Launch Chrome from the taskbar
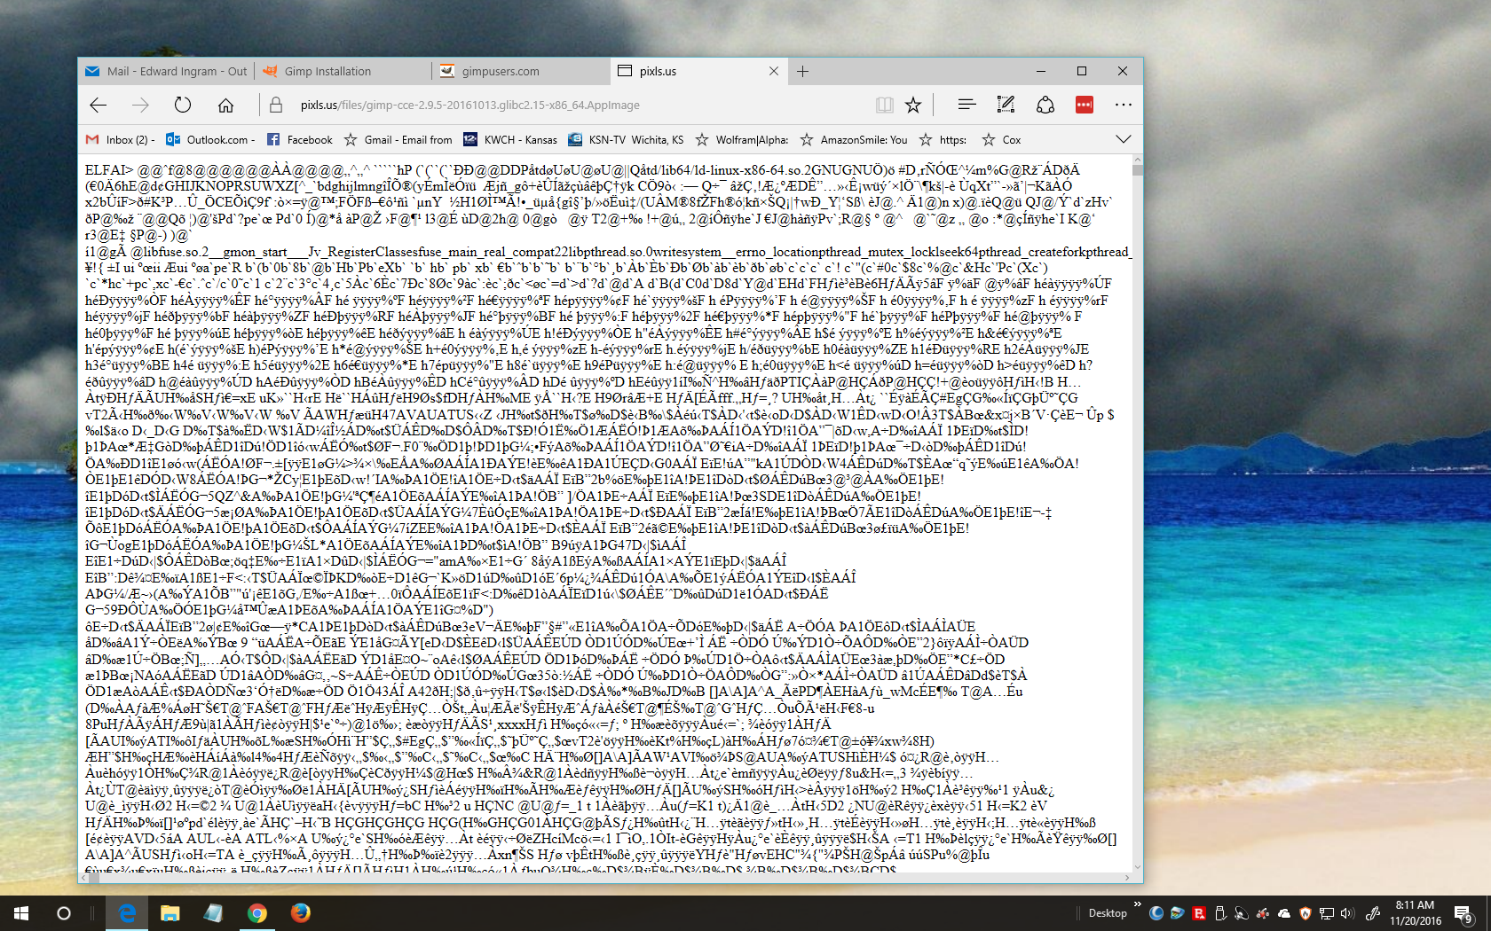This screenshot has height=931, width=1491. [257, 913]
